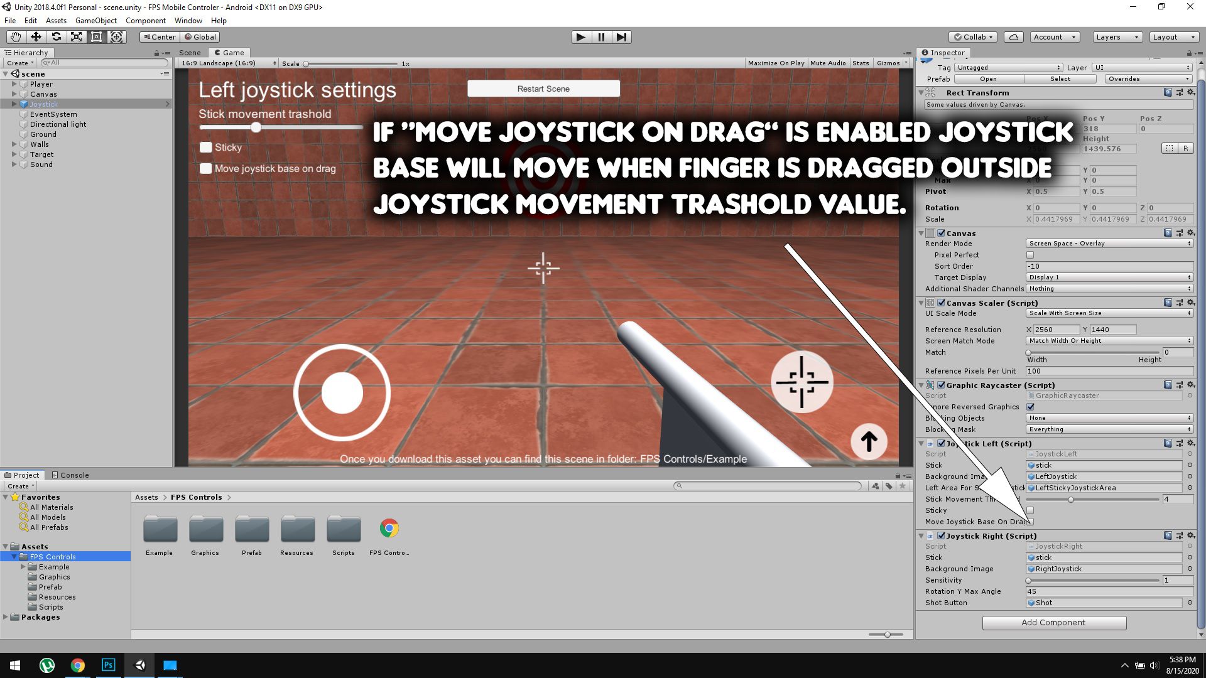Screen dimensions: 1206x678
Task: Expand the Player hierarchy item
Action: click(x=14, y=84)
